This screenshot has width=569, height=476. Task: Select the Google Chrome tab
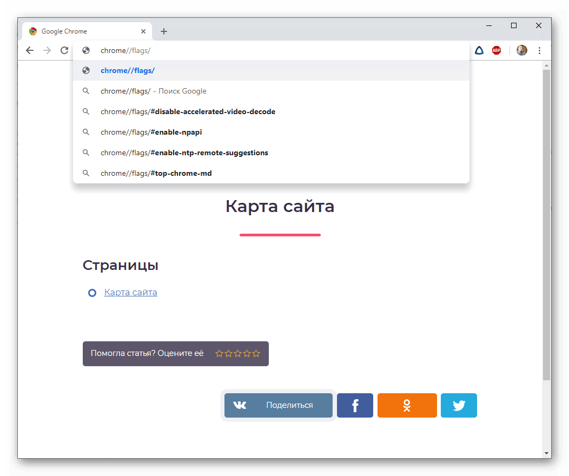click(x=87, y=31)
